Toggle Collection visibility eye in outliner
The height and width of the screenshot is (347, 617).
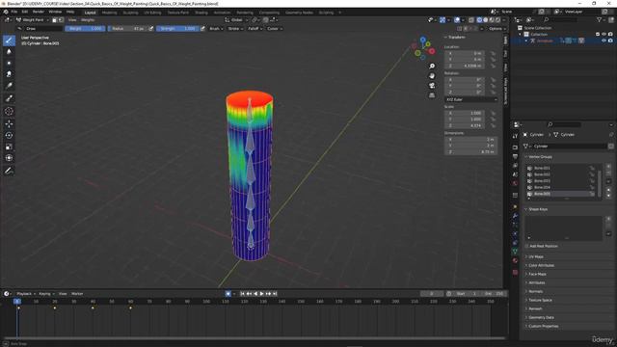[604, 35]
